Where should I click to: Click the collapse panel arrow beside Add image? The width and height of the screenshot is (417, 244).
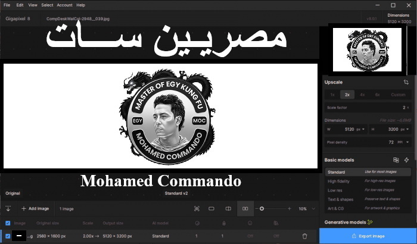(8, 209)
